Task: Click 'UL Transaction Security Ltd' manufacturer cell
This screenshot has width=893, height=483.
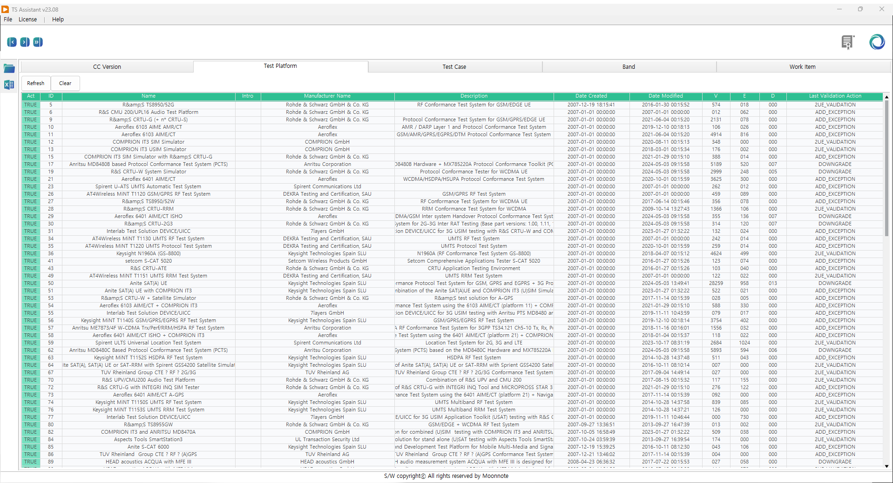Action: 327,440
